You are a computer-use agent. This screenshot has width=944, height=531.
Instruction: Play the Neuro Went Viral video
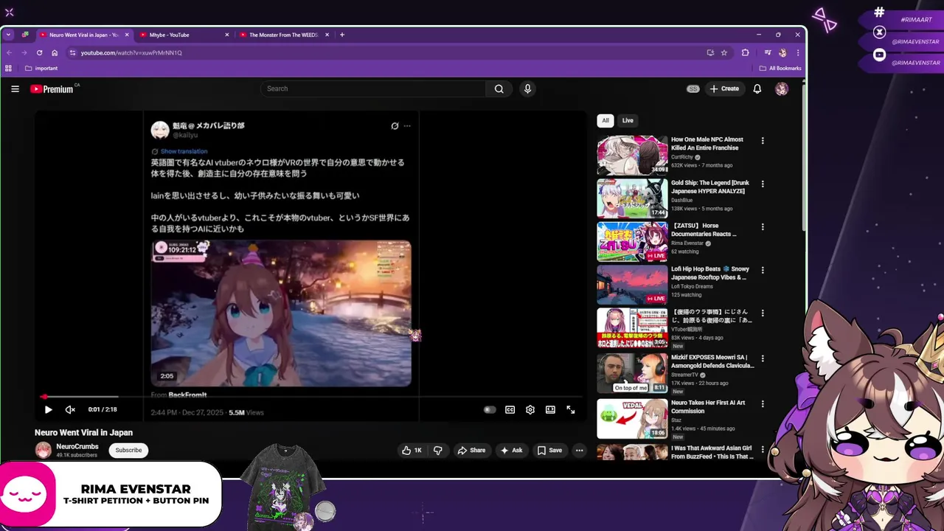tap(48, 409)
